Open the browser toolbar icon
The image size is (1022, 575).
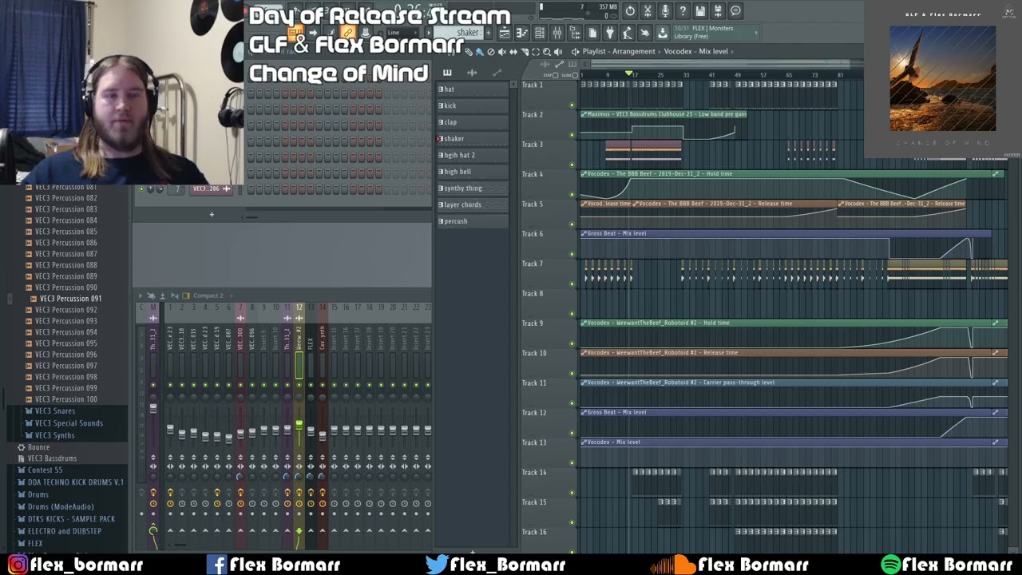(x=575, y=33)
